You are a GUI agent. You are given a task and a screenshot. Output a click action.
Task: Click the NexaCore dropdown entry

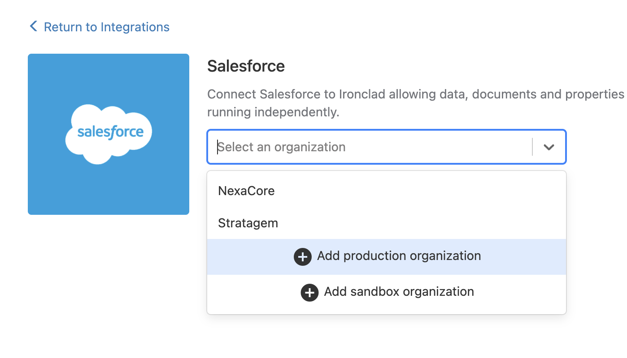coord(246,190)
